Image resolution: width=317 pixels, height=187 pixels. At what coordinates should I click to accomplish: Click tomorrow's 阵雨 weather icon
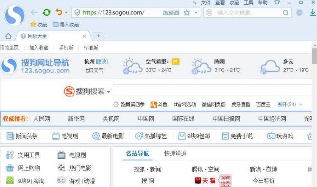tap(201, 66)
